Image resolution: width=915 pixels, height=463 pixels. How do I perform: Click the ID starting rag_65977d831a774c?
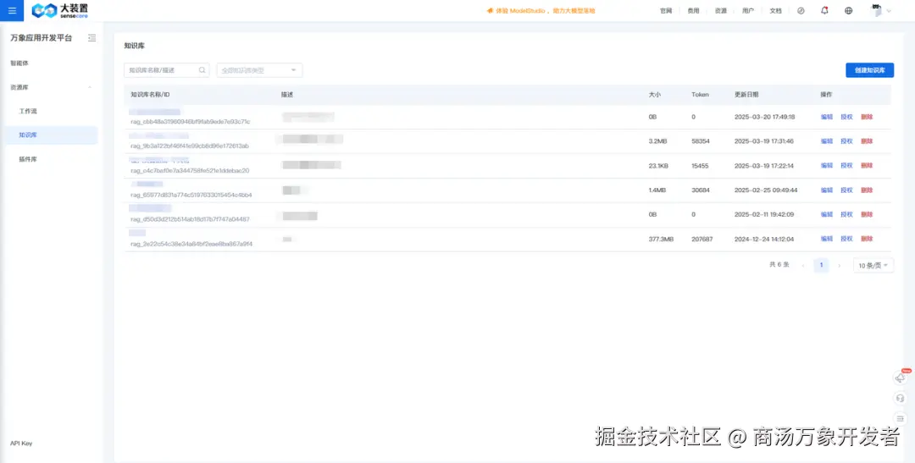tap(191, 196)
